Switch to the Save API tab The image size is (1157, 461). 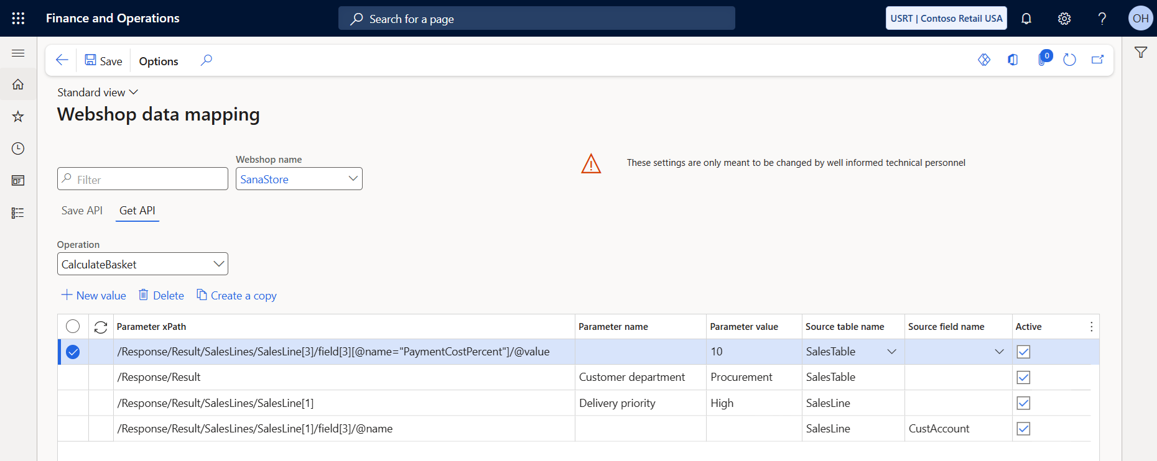coord(81,211)
